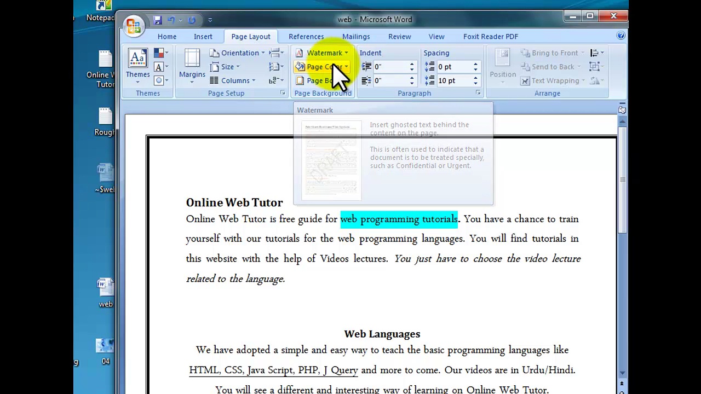The height and width of the screenshot is (394, 701).
Task: Expand the paper Size dropdown
Action: [x=225, y=67]
